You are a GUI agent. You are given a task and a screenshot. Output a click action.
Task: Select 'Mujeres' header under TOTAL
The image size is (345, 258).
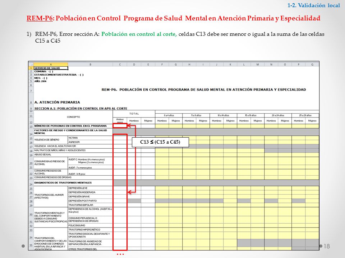coord(148,121)
